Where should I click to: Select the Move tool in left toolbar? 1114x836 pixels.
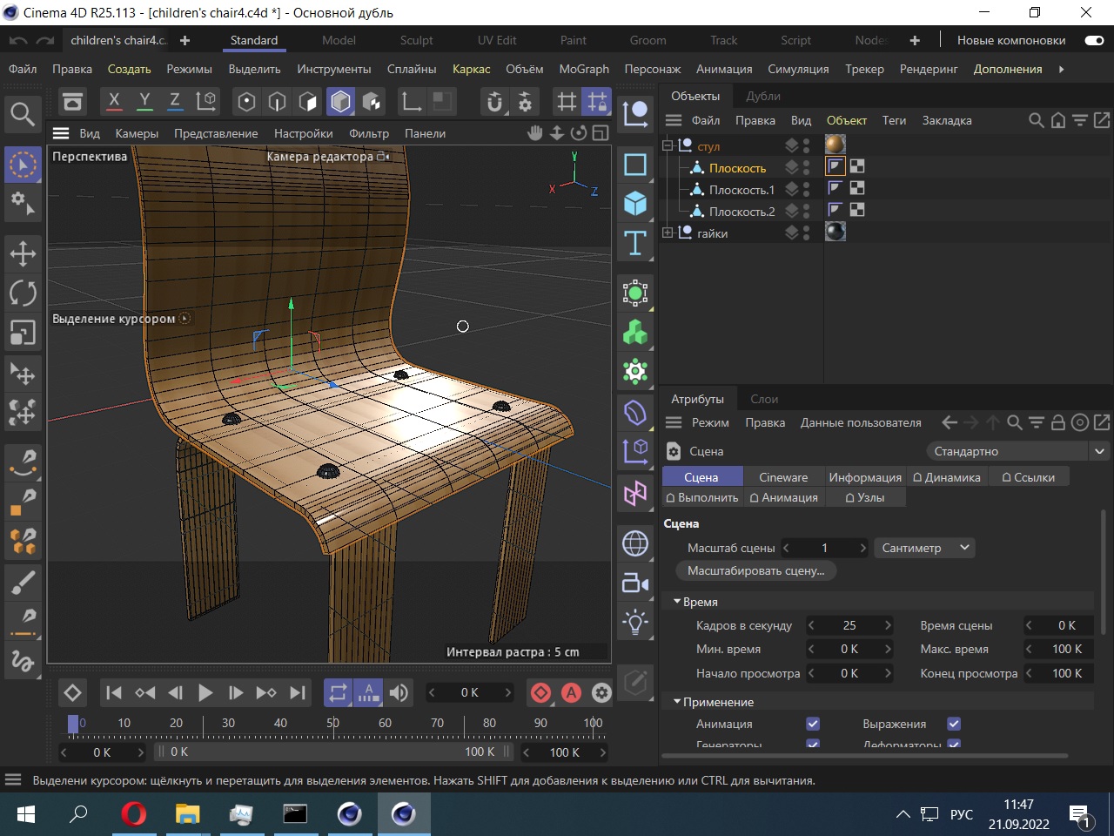[x=23, y=253]
